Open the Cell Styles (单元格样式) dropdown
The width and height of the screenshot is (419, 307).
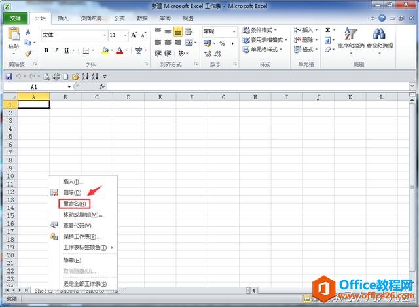pyautogui.click(x=262, y=50)
